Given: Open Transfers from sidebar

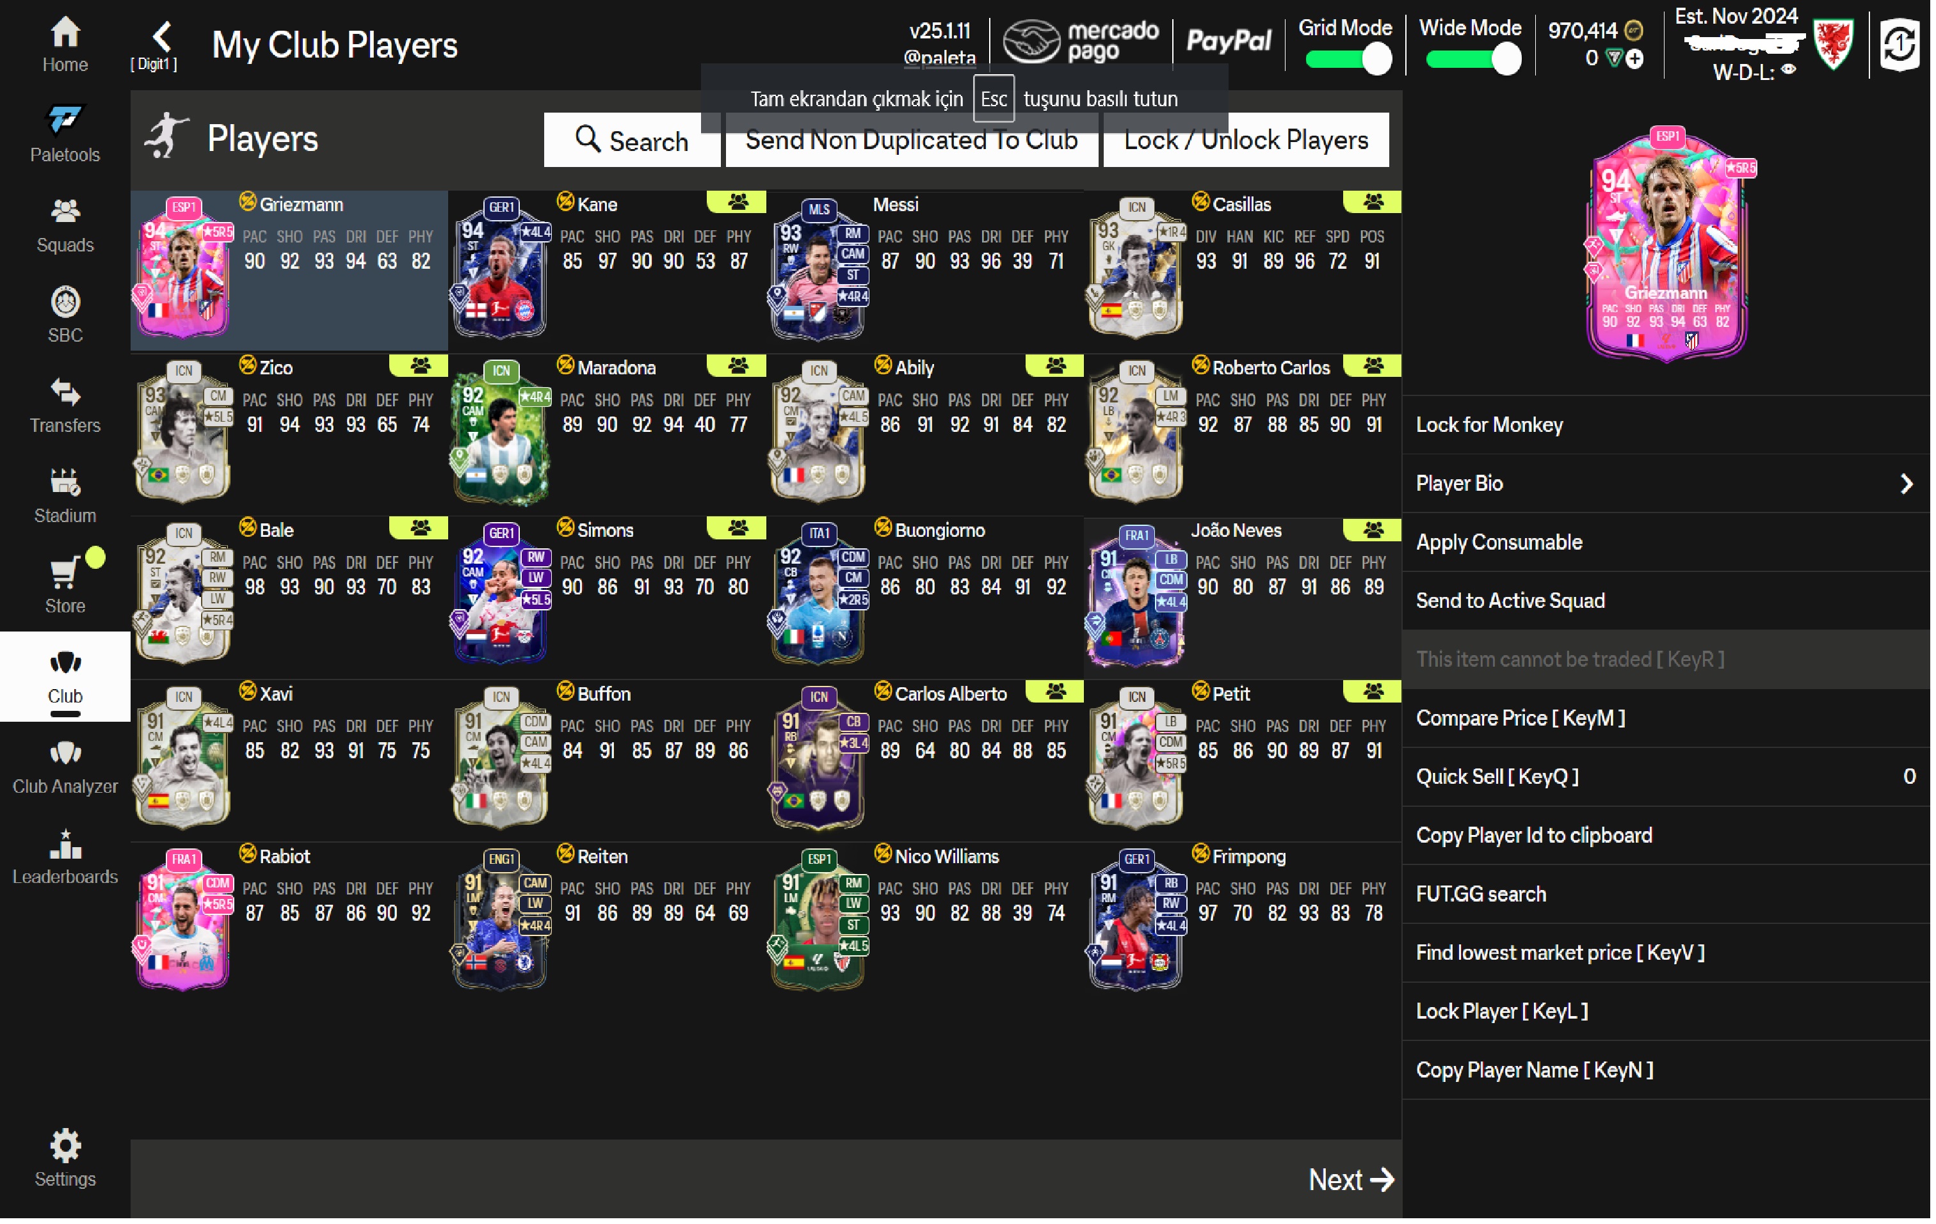Looking at the screenshot, I should point(65,393).
